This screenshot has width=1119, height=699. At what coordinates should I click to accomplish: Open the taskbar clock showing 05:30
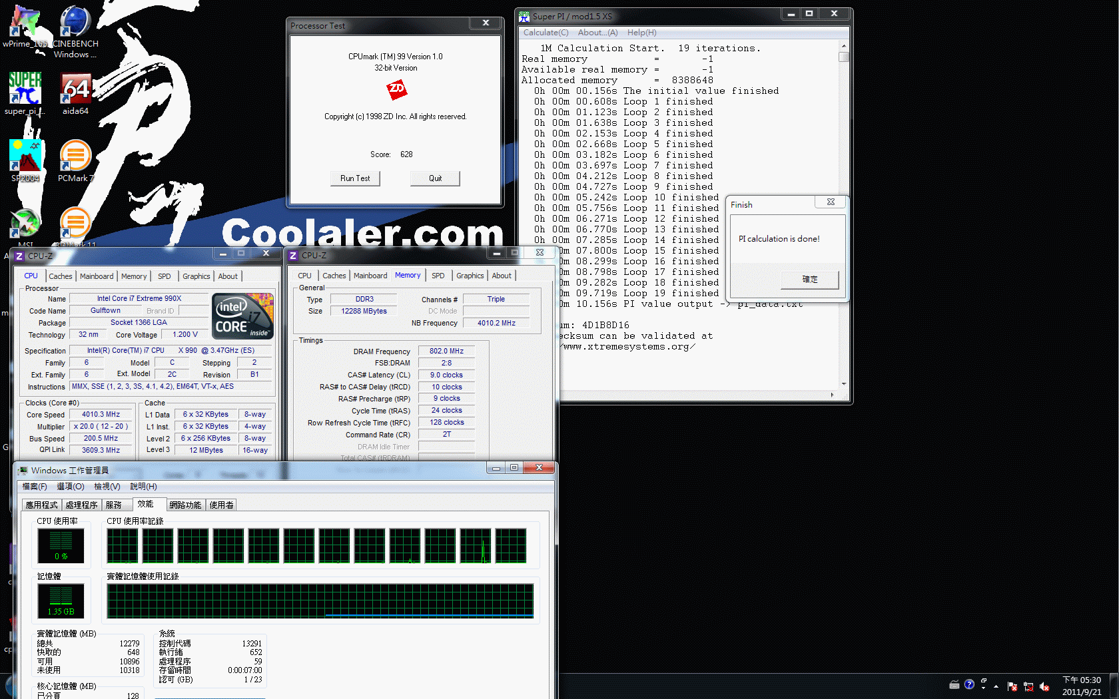1082,686
